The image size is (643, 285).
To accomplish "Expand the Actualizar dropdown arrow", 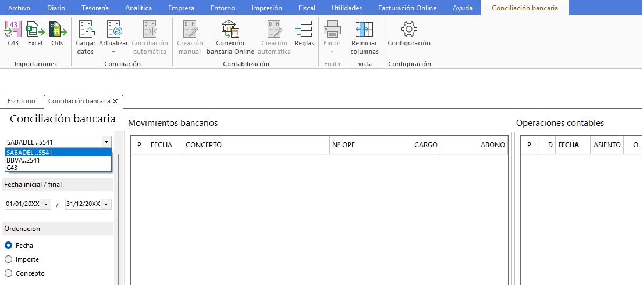I will click(113, 52).
